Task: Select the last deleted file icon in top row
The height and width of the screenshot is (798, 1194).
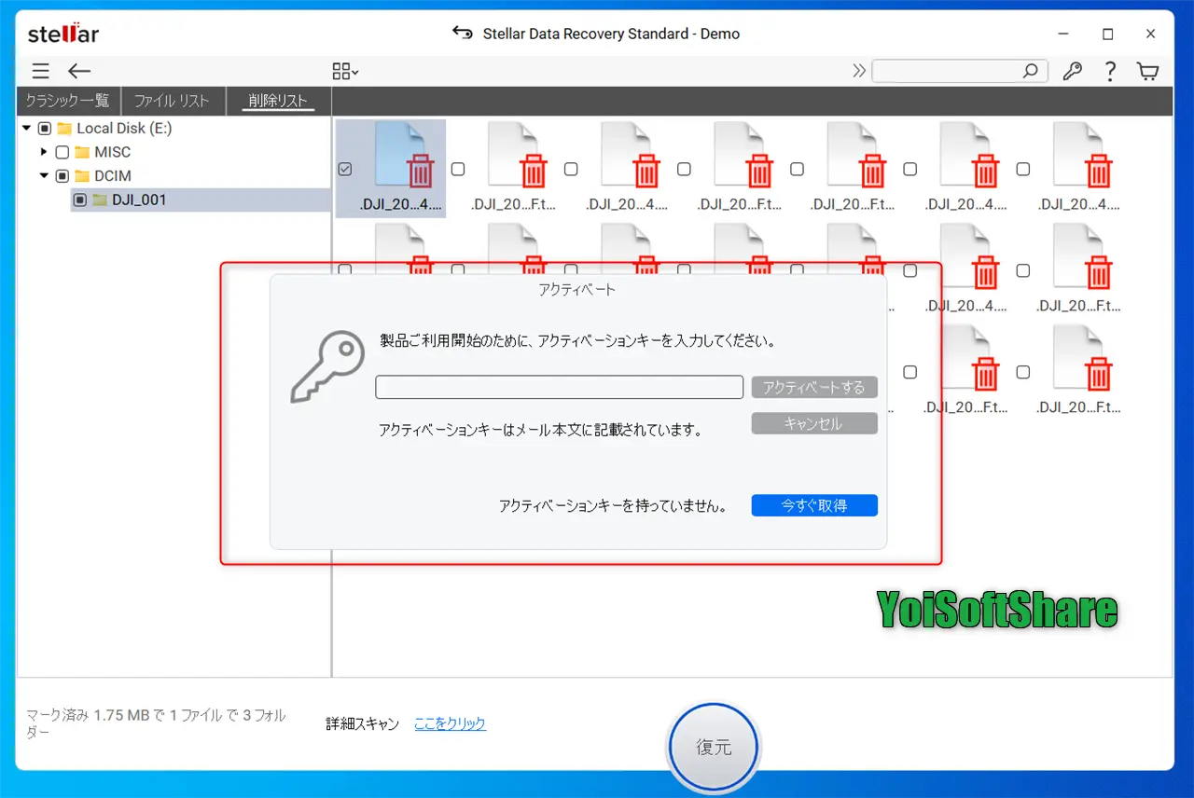Action: tap(1083, 154)
